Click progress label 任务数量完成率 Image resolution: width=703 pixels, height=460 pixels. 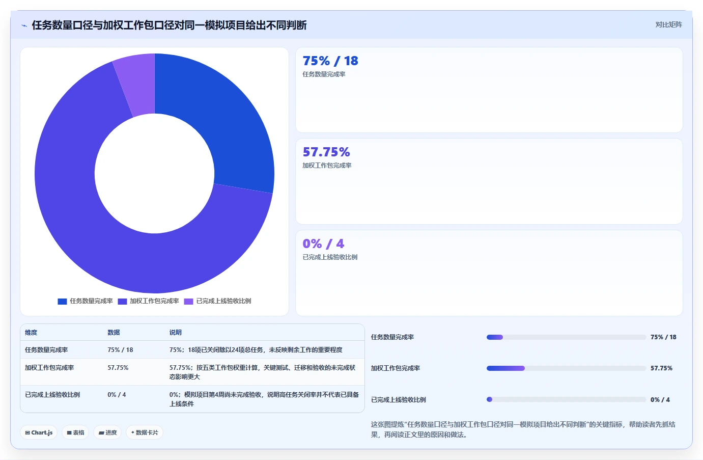pos(392,337)
